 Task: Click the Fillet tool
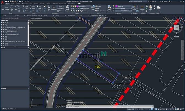click(x=39, y=9)
